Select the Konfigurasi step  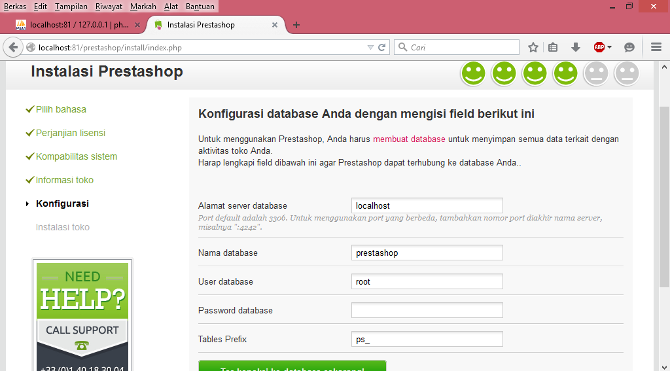62,203
